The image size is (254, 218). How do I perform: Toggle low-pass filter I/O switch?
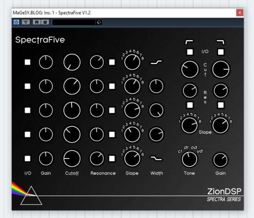pyautogui.click(x=221, y=52)
